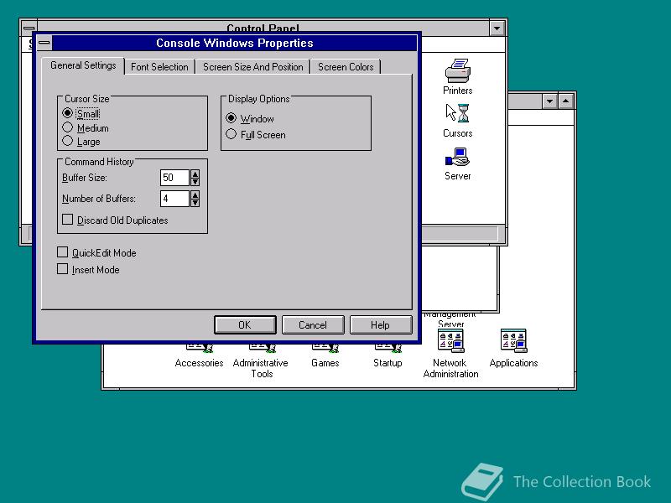Image resolution: width=671 pixels, height=503 pixels.
Task: Increase Number of Buffers with up arrow
Action: click(x=195, y=194)
